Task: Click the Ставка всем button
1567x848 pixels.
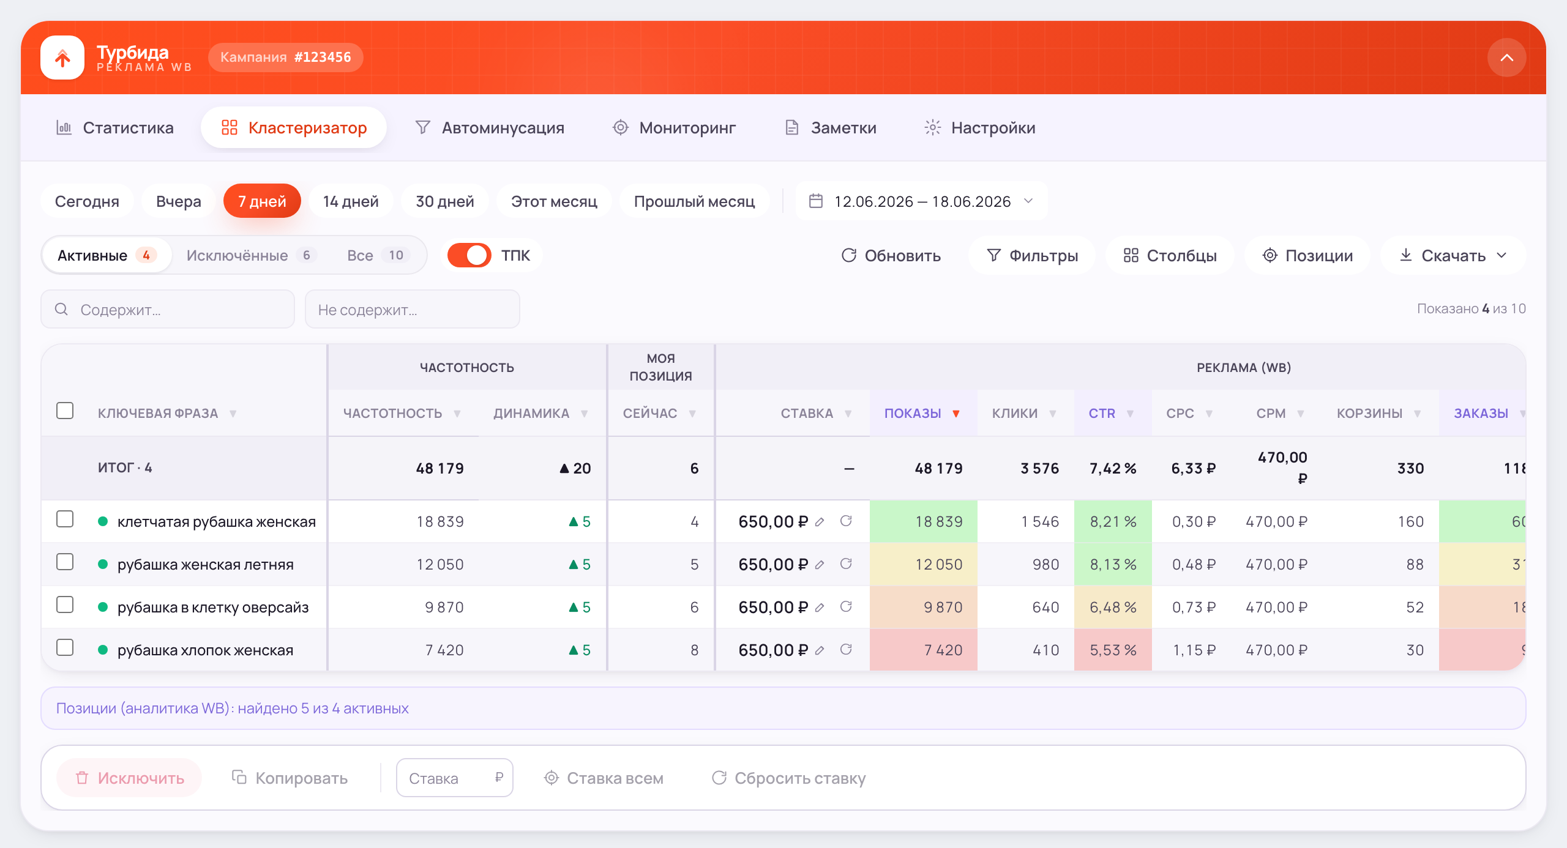Action: 604,778
